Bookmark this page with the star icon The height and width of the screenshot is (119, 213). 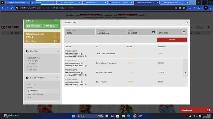(x=184, y=8)
